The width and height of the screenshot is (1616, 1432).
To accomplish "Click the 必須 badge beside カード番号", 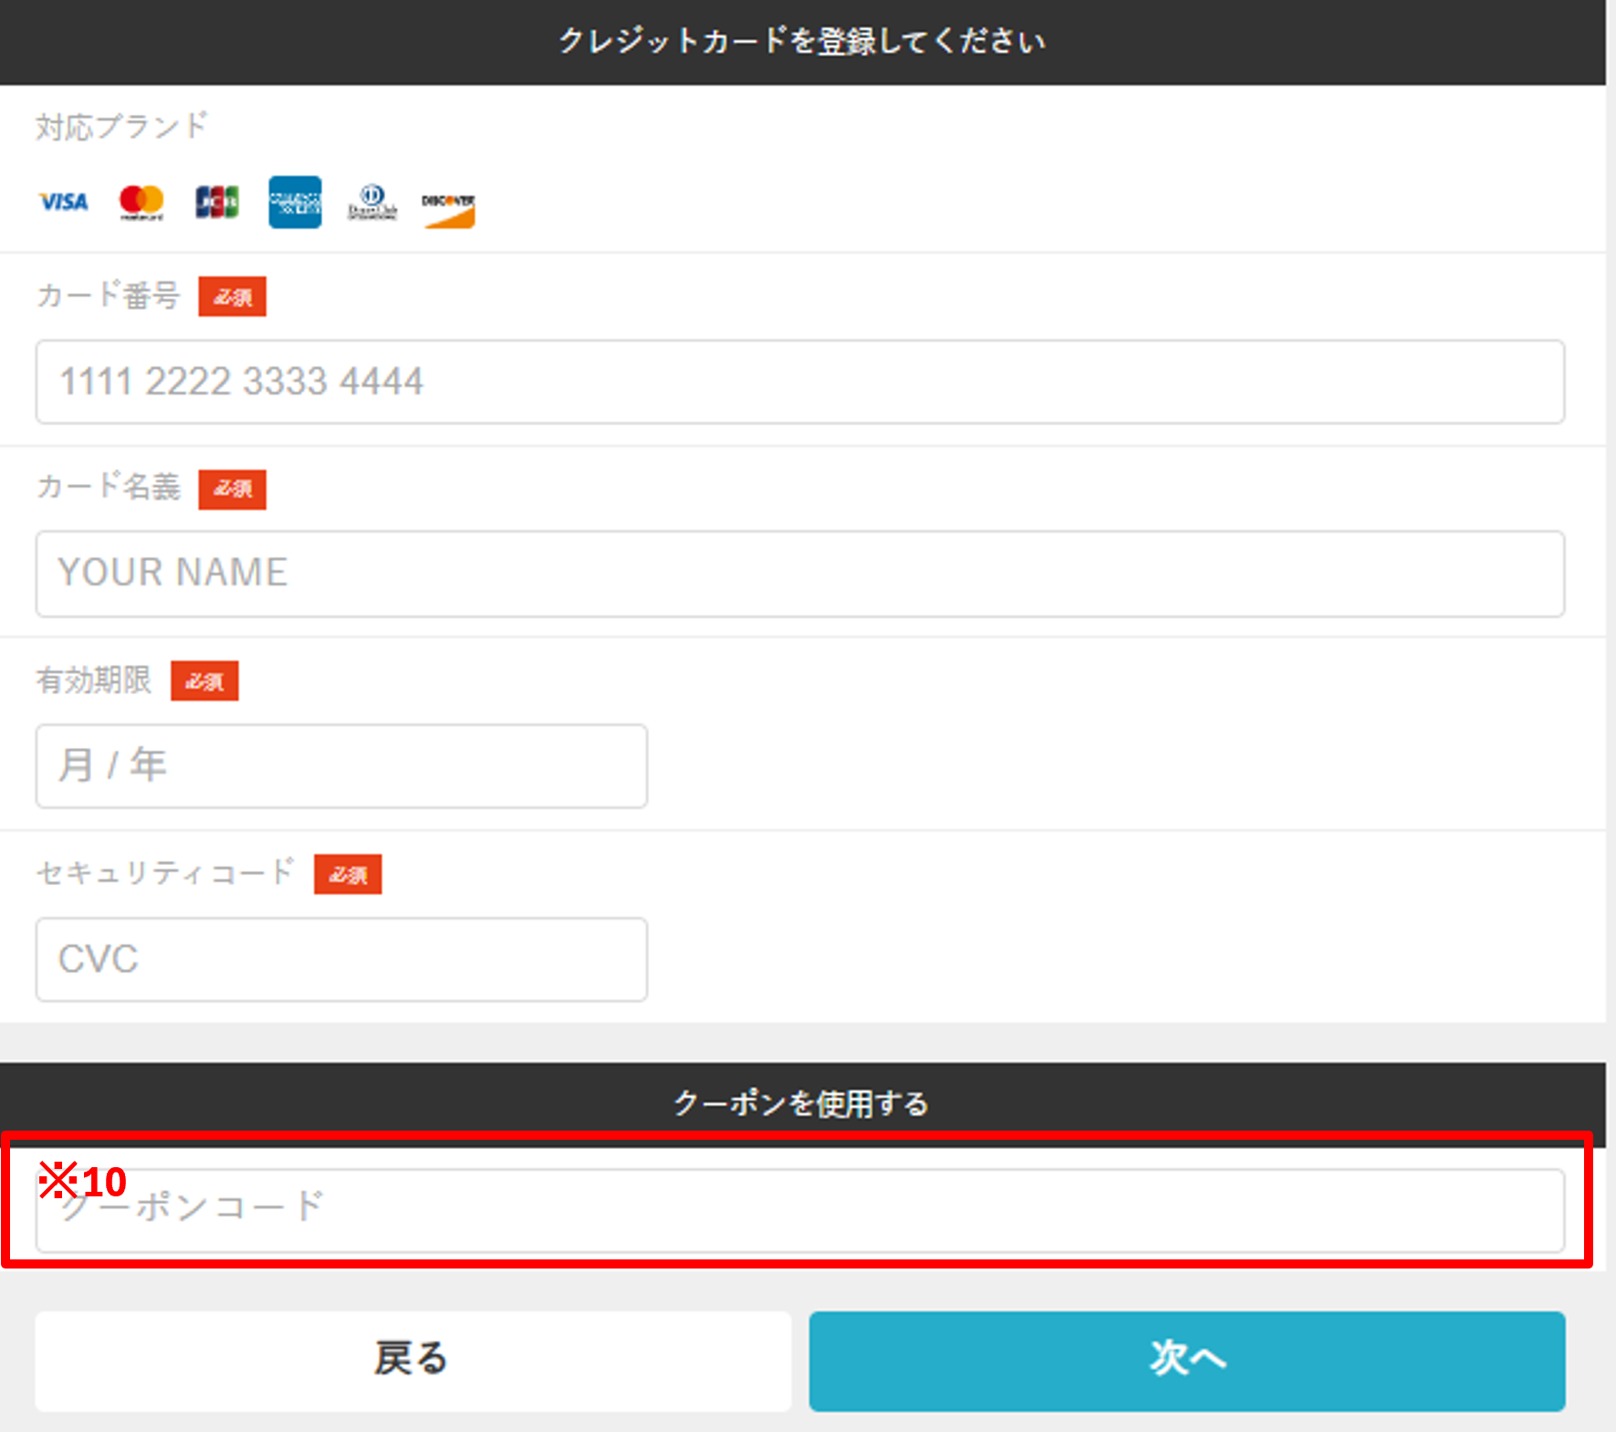I will point(232,297).
